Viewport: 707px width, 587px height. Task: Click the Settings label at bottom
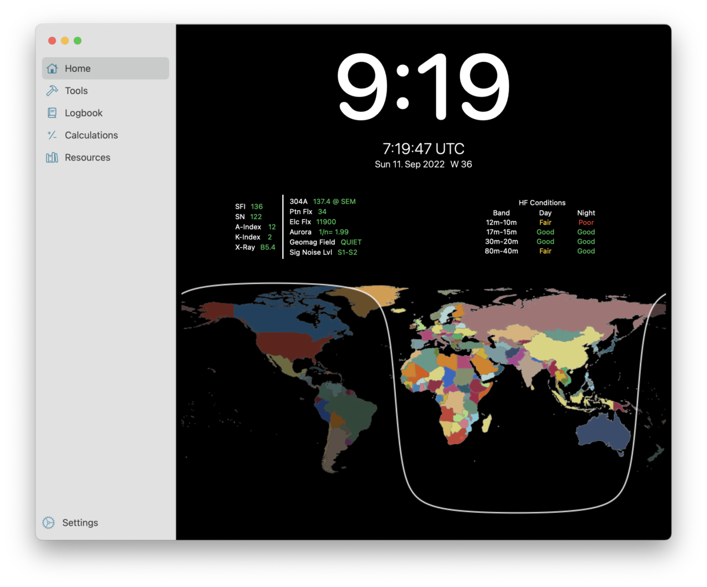[x=80, y=522]
